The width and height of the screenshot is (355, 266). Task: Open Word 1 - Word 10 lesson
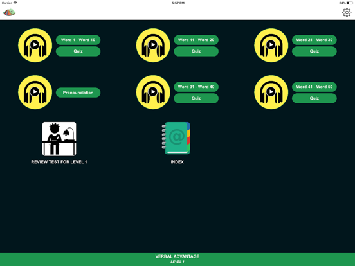[78, 40]
